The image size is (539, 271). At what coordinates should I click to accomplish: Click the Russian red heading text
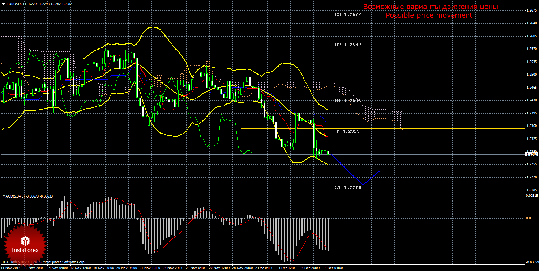click(431, 7)
